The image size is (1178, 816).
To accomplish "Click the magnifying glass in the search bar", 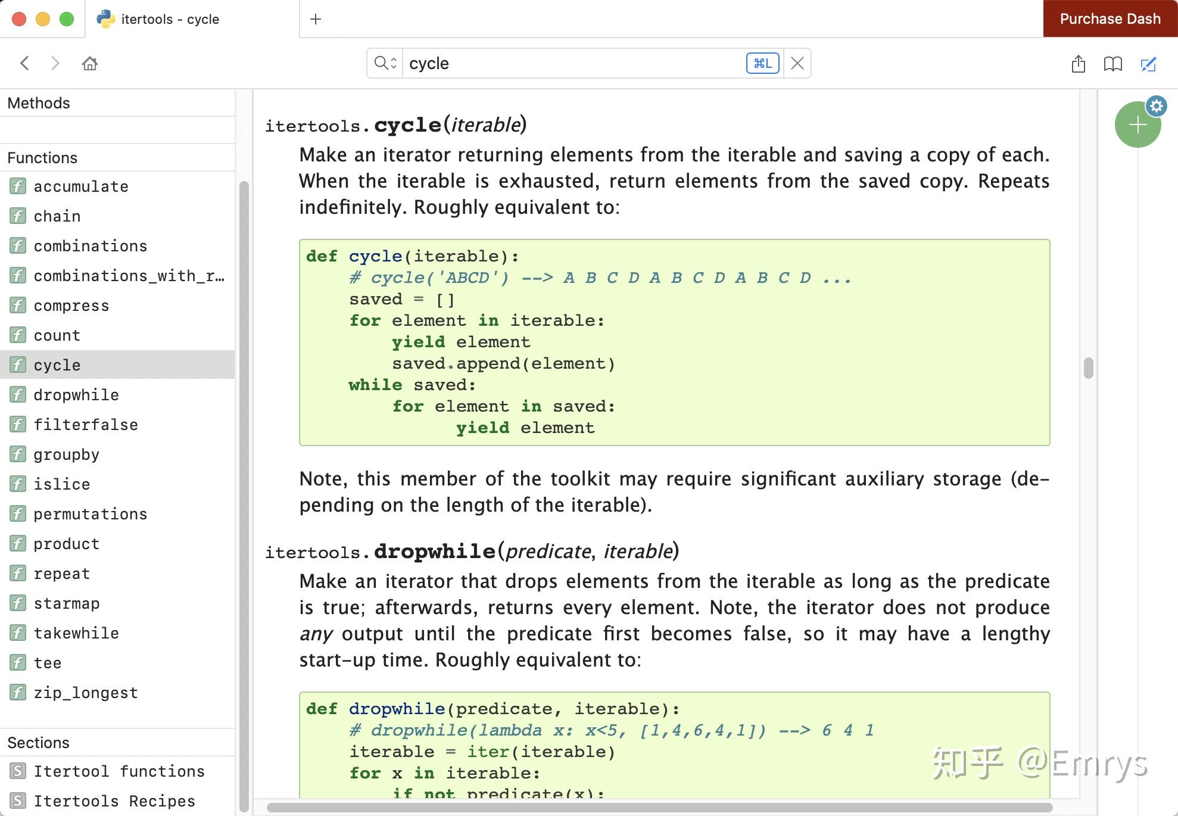I will coord(382,63).
